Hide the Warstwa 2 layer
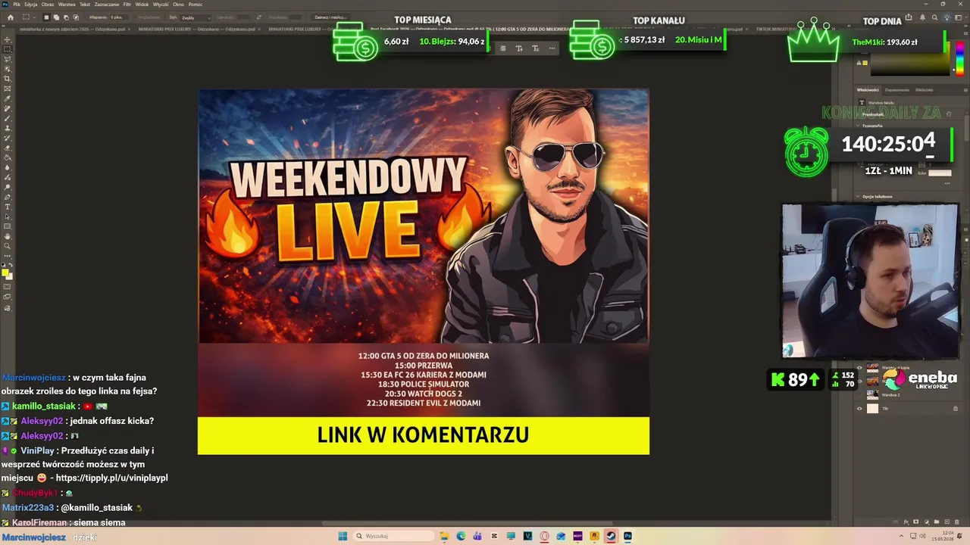This screenshot has width=970, height=545. 859,394
